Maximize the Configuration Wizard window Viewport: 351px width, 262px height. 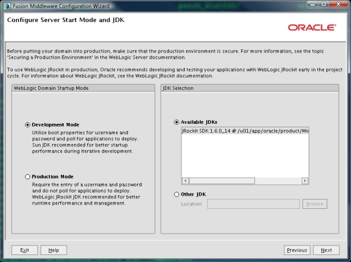point(324,4)
